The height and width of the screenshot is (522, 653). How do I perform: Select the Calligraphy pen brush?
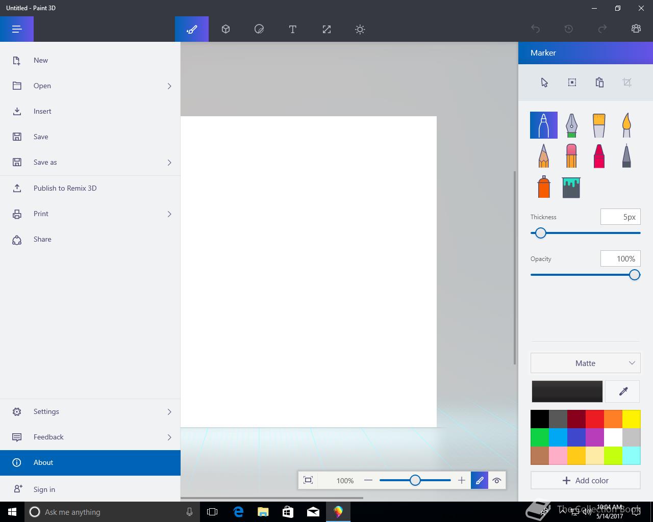click(x=571, y=125)
